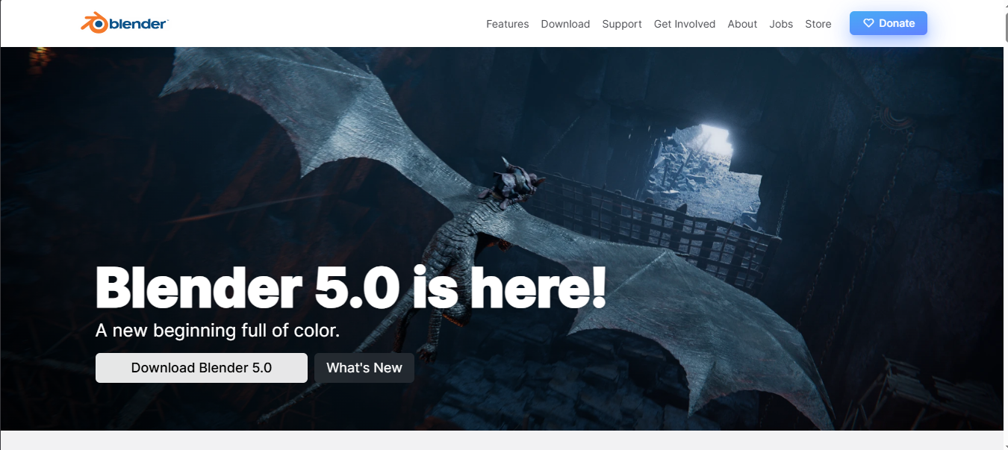Screen dimensions: 1008x450
Task: Click the 'Blender 5.0 is here!' headline
Action: click(351, 288)
